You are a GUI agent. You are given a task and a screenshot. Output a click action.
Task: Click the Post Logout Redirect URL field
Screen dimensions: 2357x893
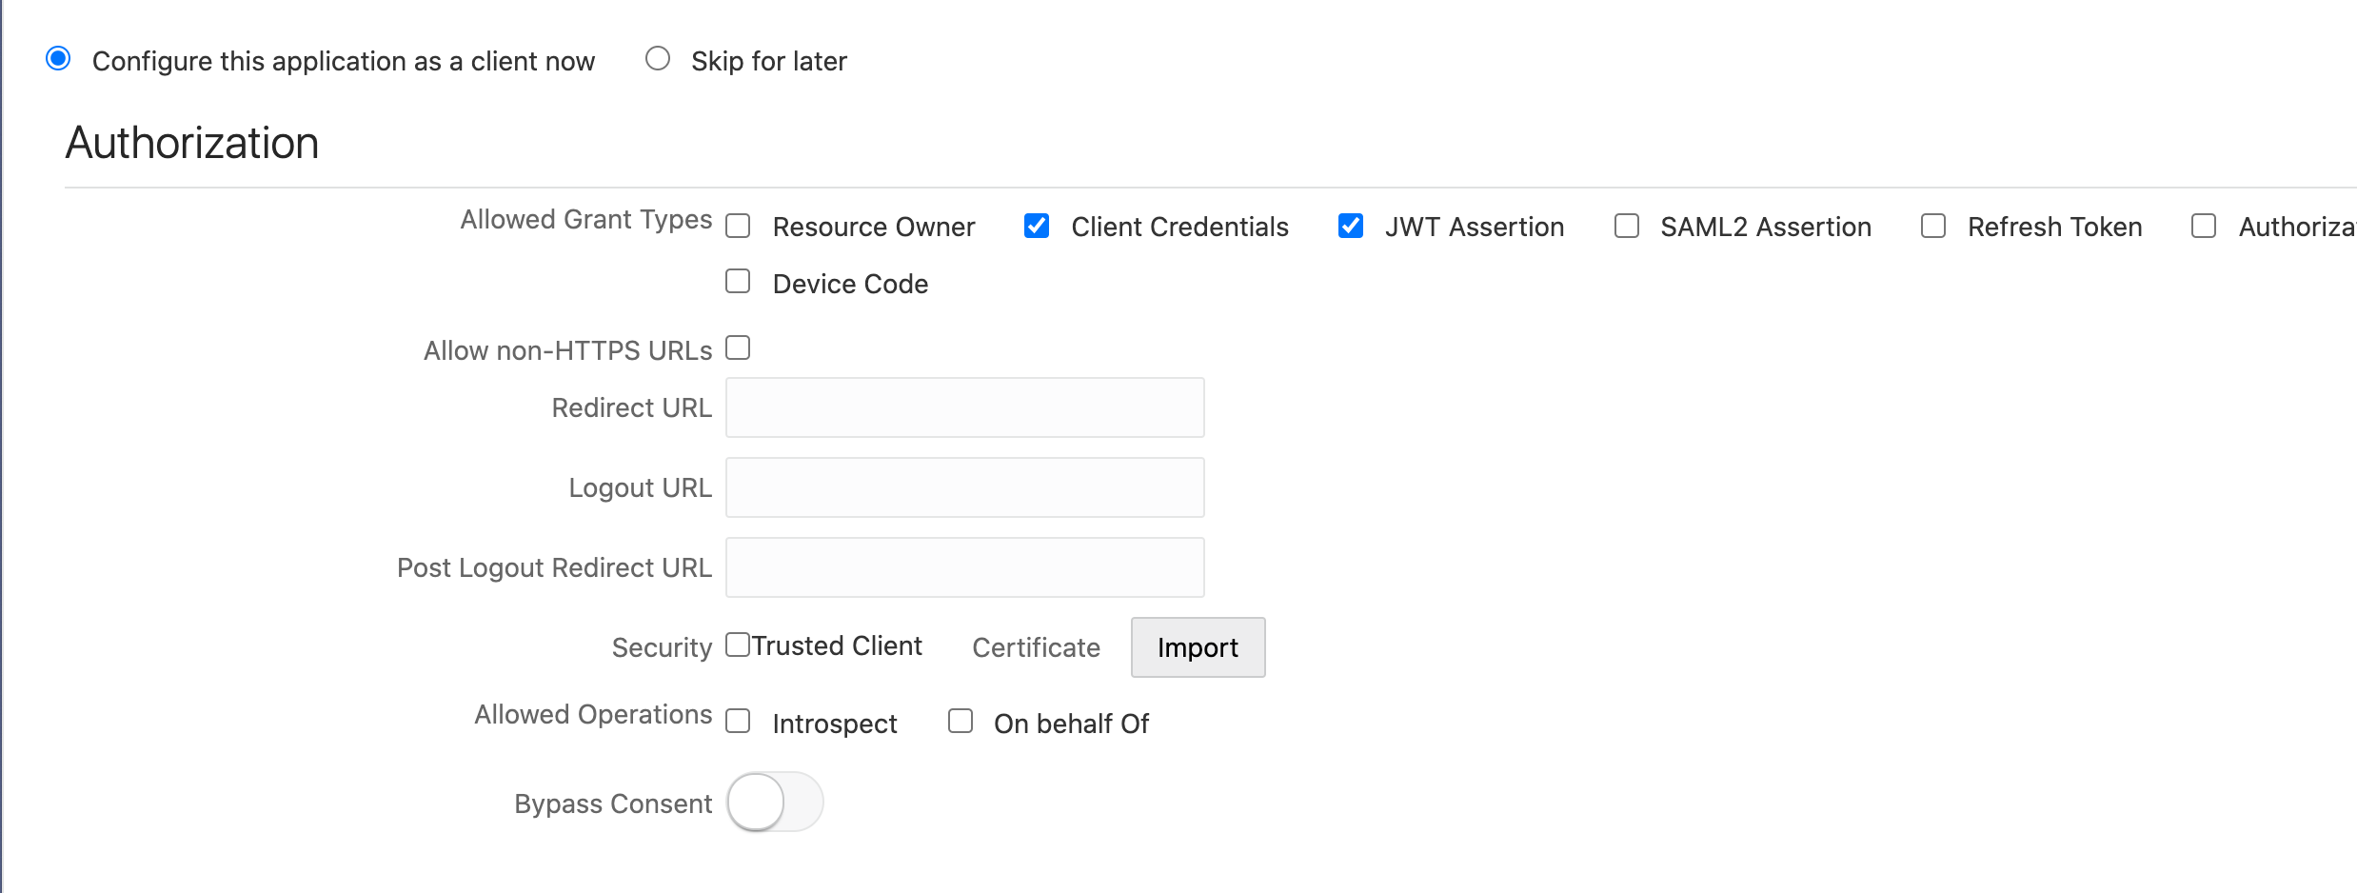964,566
